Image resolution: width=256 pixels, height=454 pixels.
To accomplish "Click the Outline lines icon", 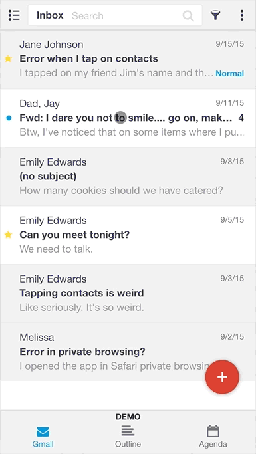I will tap(128, 431).
